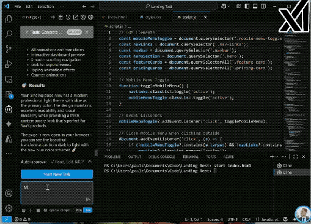Click the Start New Task button
Image resolution: width=311 pixels, height=224 pixels.
click(57, 174)
